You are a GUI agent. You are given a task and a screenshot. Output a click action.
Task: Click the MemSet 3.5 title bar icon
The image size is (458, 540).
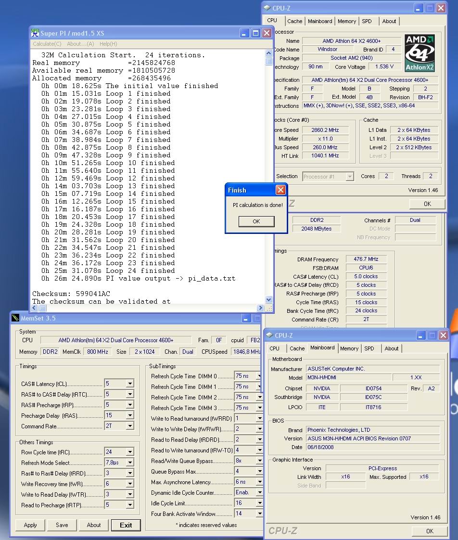[x=15, y=318]
